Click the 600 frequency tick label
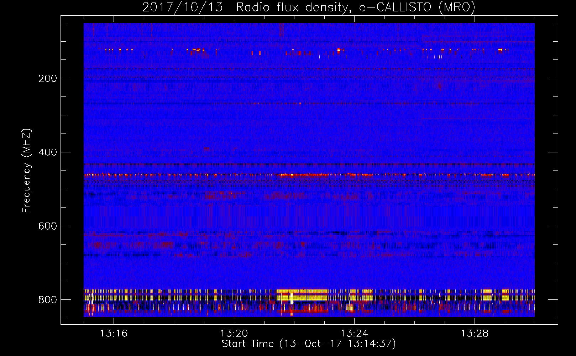 point(48,226)
